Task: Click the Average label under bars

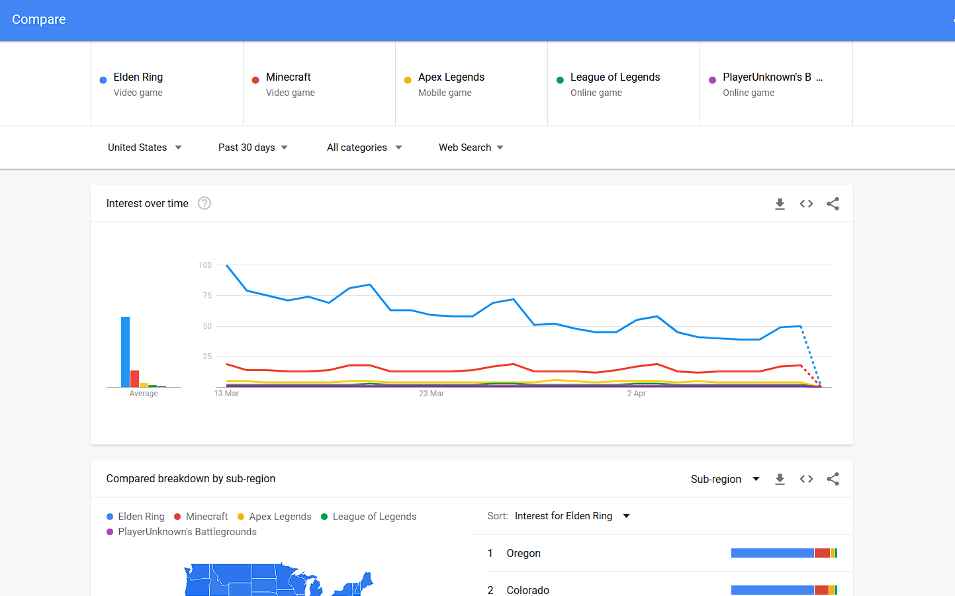Action: (144, 394)
